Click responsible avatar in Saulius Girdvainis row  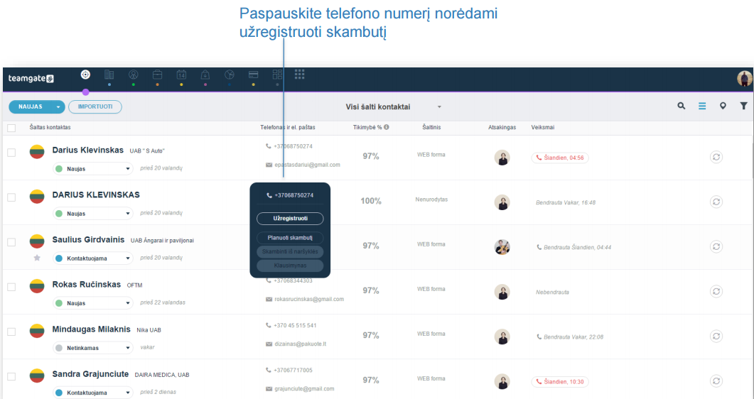(x=502, y=247)
